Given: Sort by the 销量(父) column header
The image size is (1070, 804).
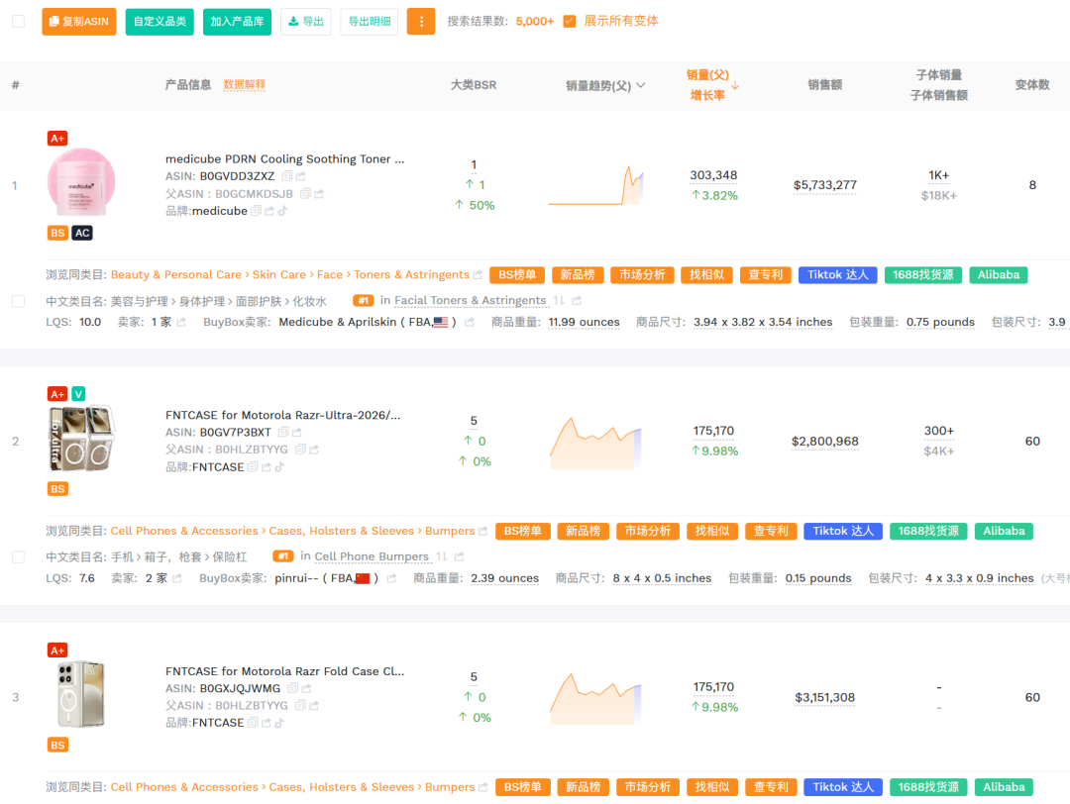Looking at the screenshot, I should (707, 75).
